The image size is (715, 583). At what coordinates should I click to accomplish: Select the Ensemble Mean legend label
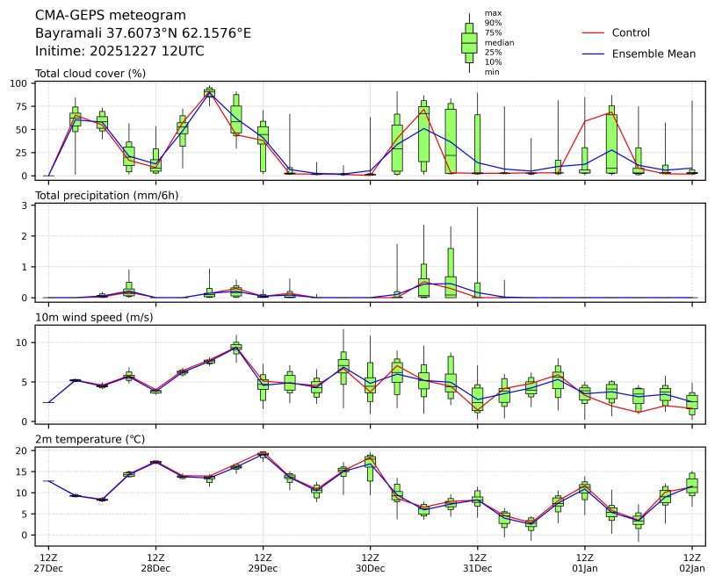click(x=654, y=54)
